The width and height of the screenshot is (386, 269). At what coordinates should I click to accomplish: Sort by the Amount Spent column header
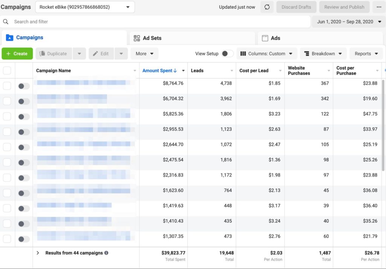(157, 71)
